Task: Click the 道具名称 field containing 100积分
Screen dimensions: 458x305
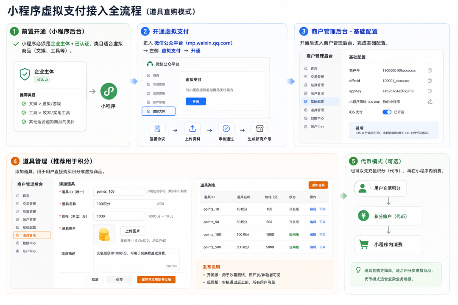Action: [130, 204]
